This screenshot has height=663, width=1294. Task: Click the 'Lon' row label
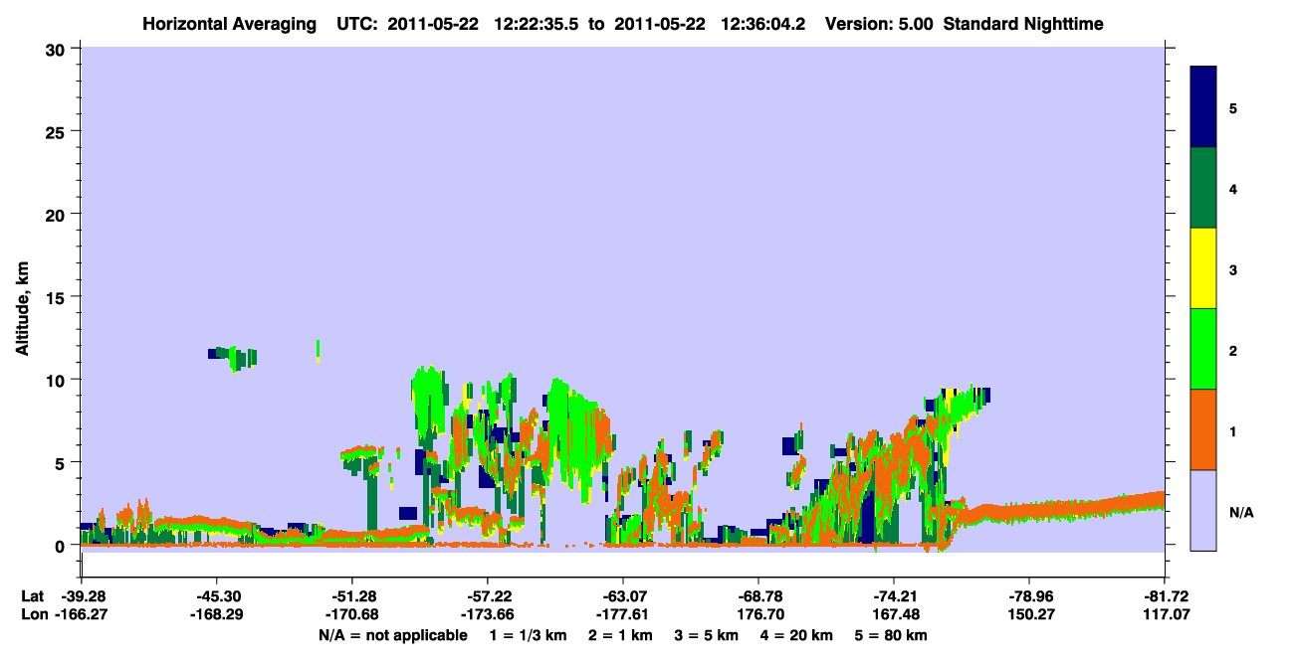34,615
